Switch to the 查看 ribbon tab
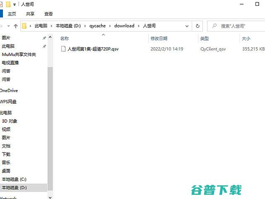 pyautogui.click(x=48, y=14)
